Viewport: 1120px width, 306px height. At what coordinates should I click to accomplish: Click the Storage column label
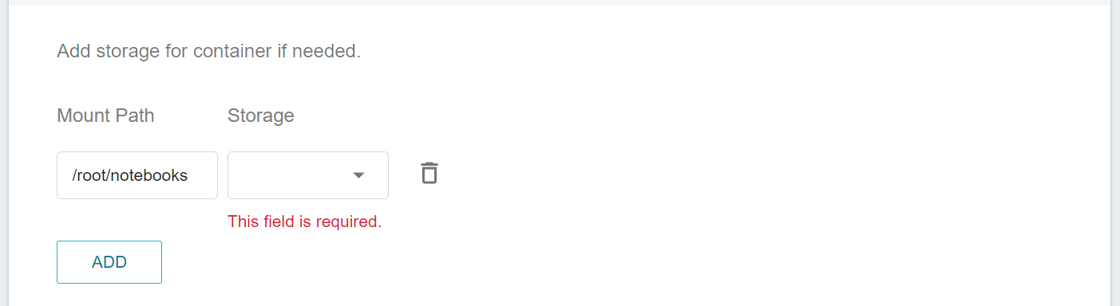point(261,116)
